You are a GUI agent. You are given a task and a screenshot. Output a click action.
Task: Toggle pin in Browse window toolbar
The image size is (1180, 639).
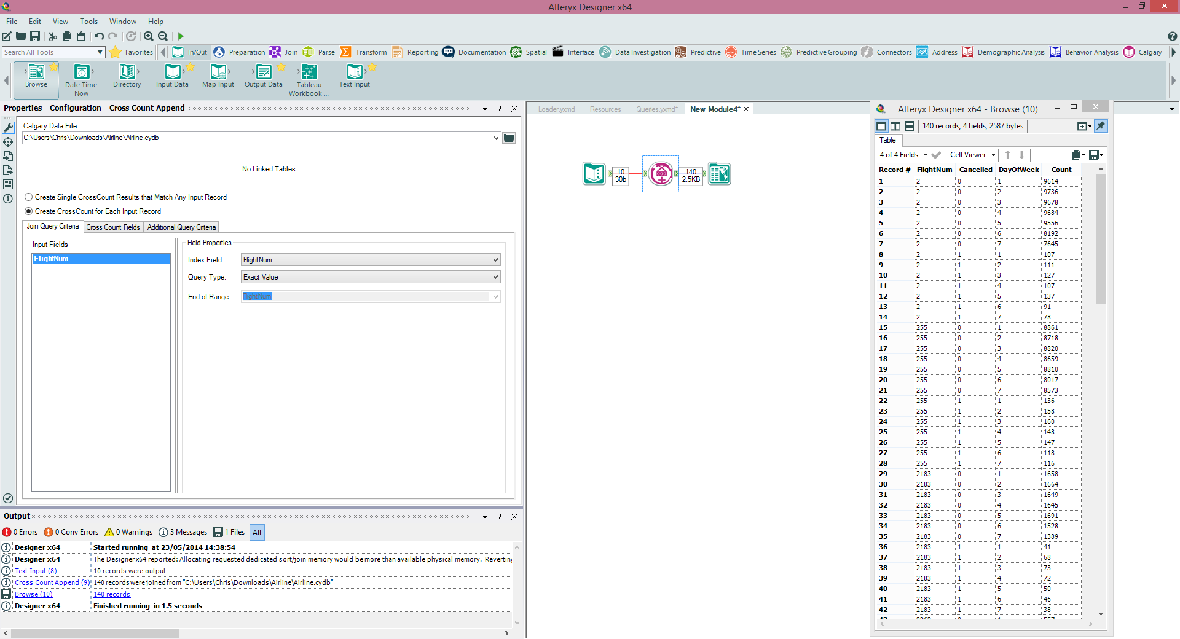pos(1101,126)
